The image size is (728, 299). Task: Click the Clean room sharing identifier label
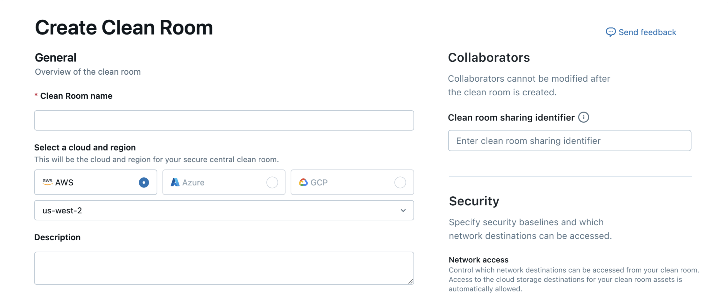pos(511,117)
